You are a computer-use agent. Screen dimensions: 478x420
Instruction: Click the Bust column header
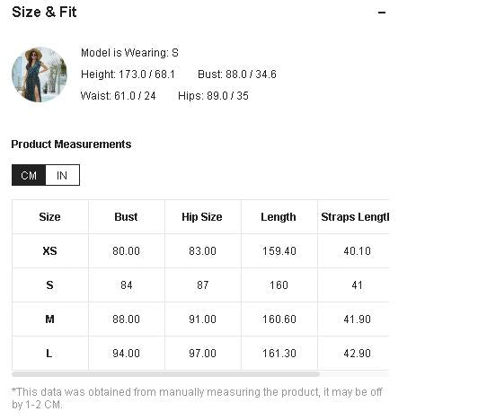(x=126, y=217)
